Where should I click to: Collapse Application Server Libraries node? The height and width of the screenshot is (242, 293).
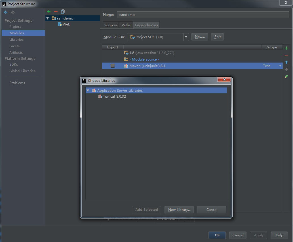point(88,90)
